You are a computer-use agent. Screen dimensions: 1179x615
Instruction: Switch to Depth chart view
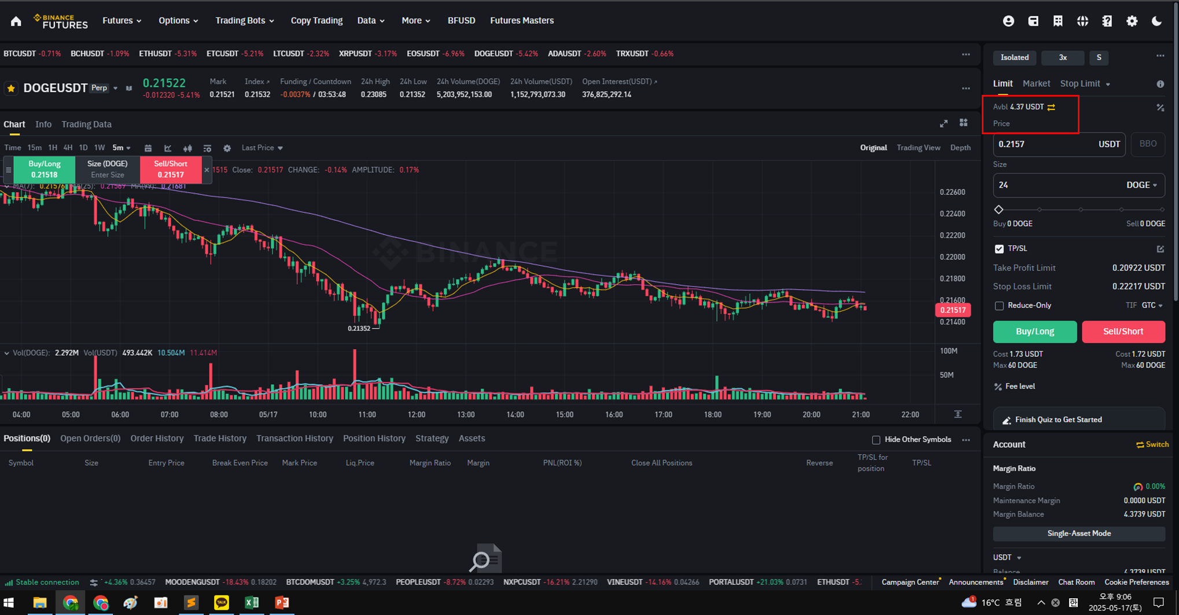point(960,148)
